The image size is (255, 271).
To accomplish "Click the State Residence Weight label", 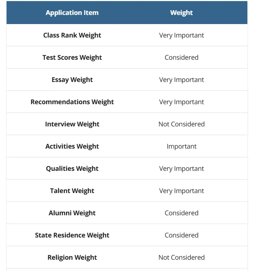I will point(72,235).
